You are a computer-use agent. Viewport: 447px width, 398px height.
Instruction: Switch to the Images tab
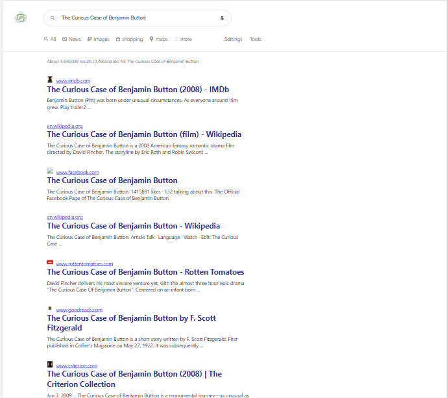click(x=99, y=39)
